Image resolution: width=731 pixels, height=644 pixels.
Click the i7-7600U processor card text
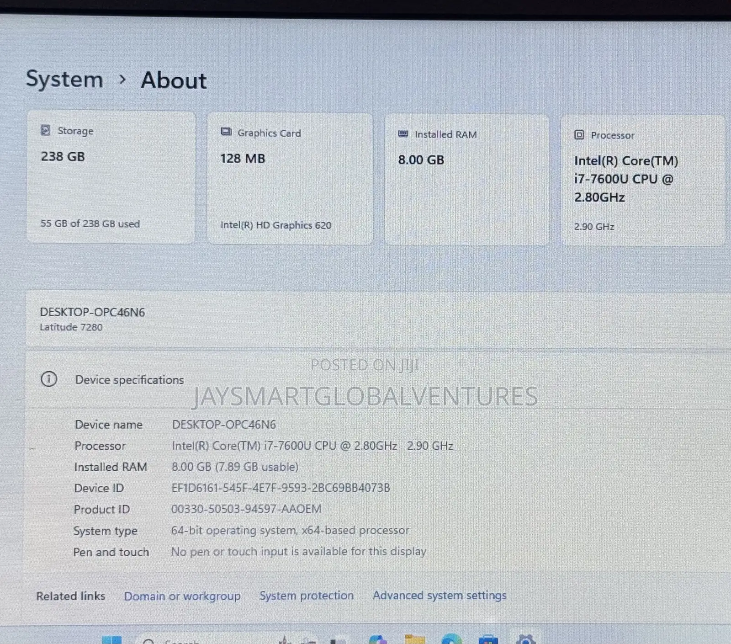point(626,179)
